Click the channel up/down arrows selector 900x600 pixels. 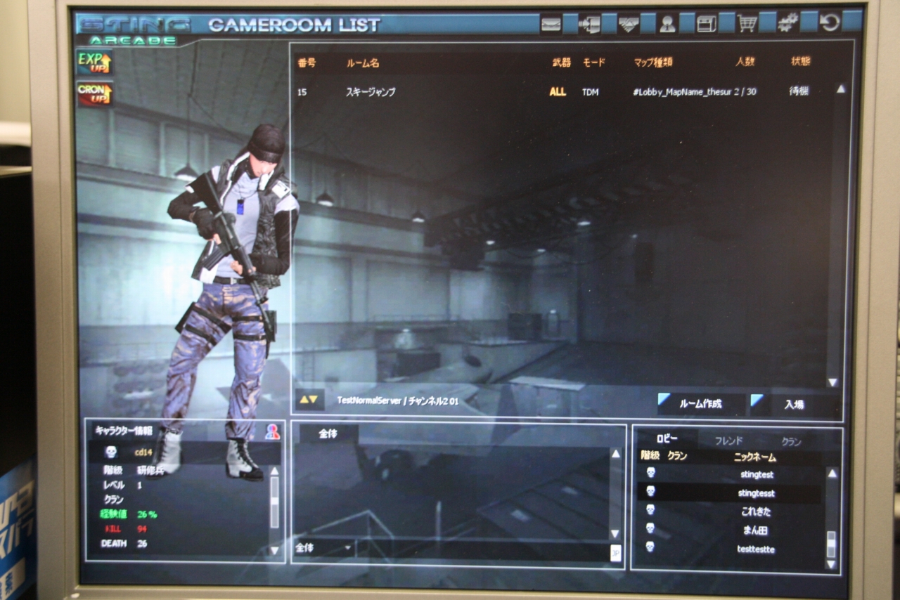tap(309, 400)
